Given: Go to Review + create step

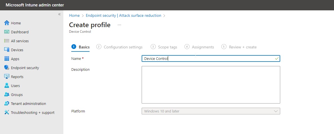Looking at the screenshot, I should coord(239,47).
